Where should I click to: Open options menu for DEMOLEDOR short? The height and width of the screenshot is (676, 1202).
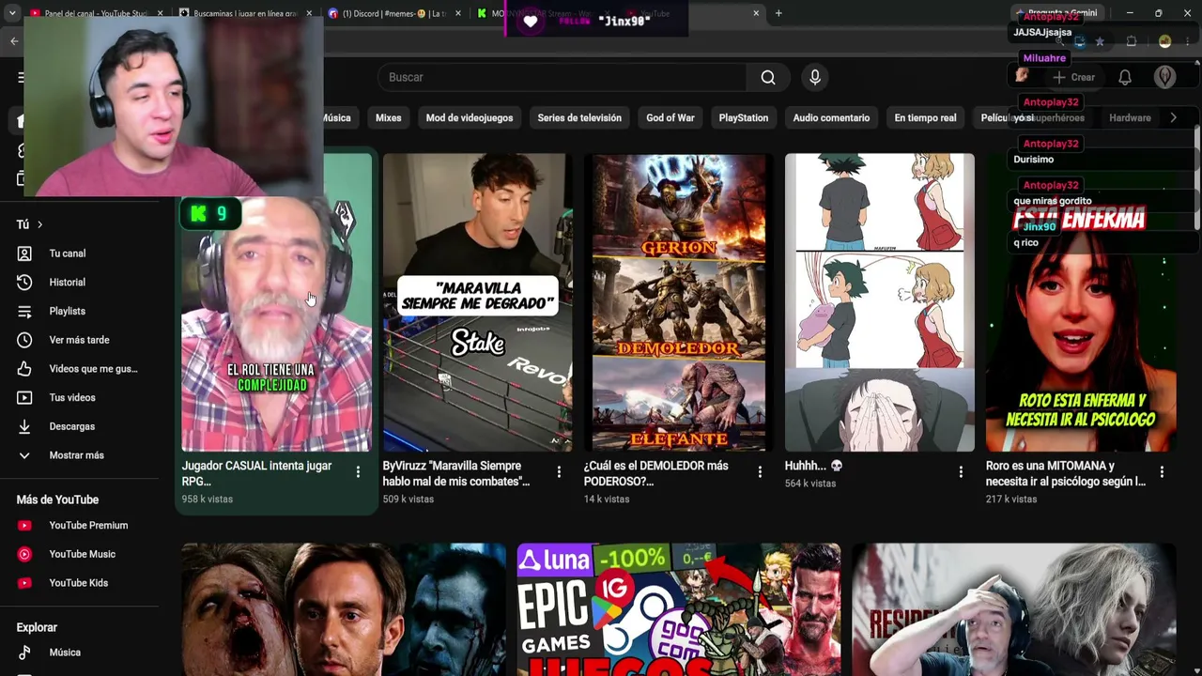pos(760,472)
